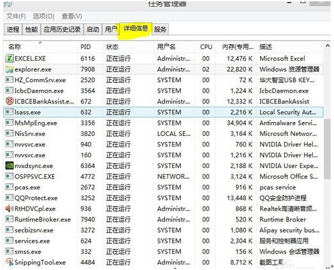Screen dimensions: 334x270
Task: Click the HZ_CommSrv.exe process icon
Action: pyautogui.click(x=9, y=80)
